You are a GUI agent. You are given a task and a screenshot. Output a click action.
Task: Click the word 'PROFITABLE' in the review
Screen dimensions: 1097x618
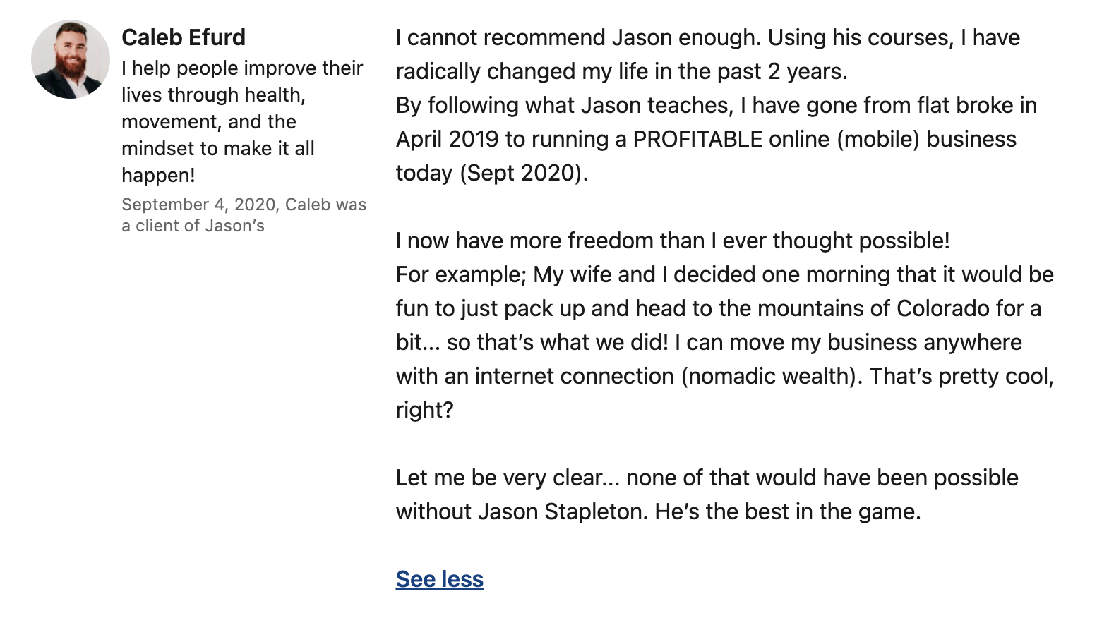pyautogui.click(x=697, y=139)
